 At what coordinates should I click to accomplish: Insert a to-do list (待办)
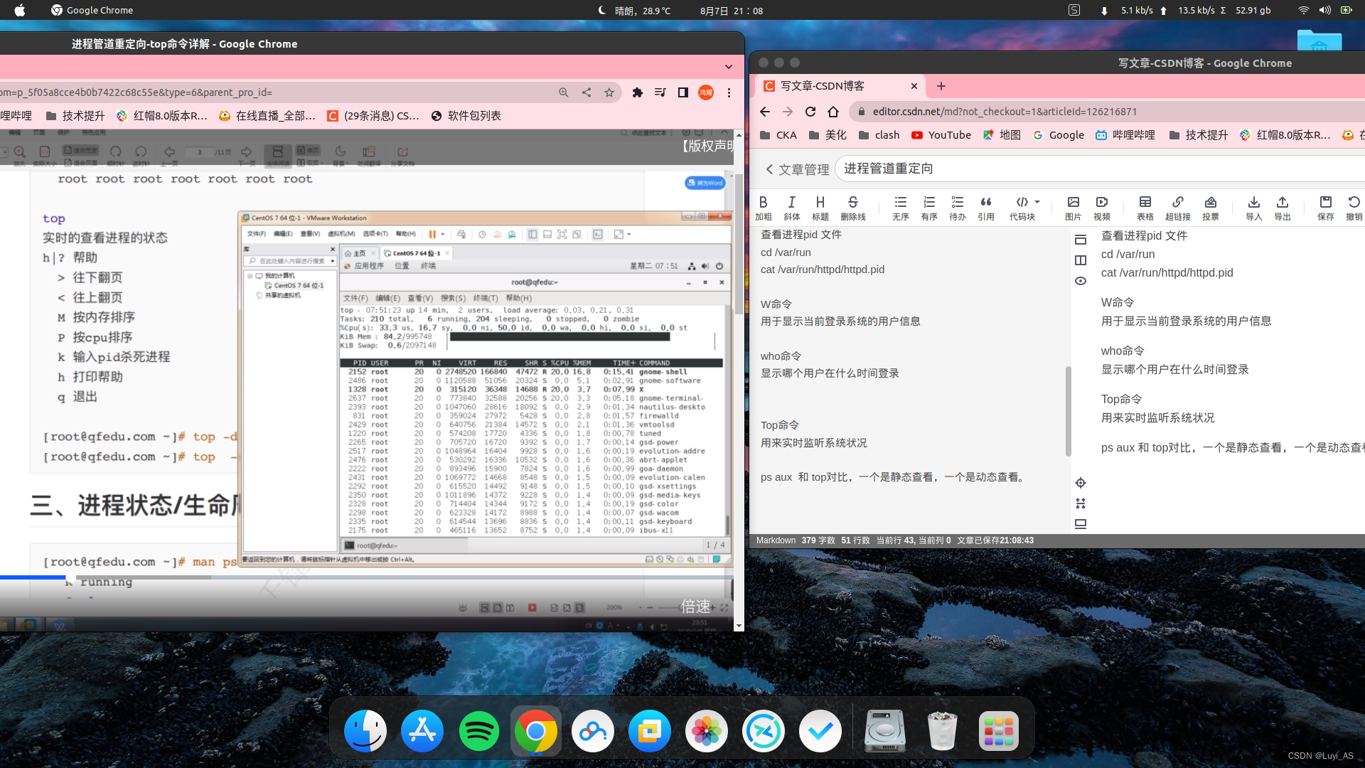pyautogui.click(x=958, y=208)
